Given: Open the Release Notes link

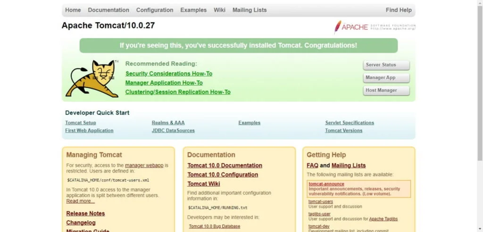Looking at the screenshot, I should click(x=85, y=214).
